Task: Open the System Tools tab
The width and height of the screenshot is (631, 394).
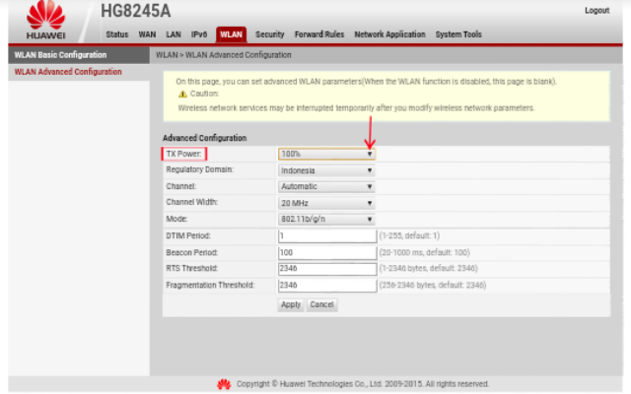Action: [458, 34]
